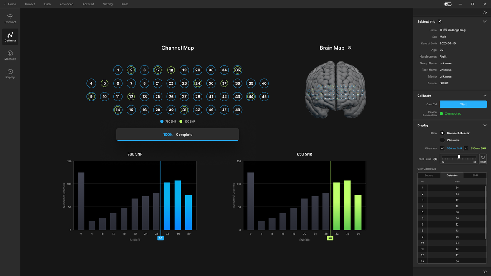491x276 pixels.
Task: Switch to the SNR results tab
Action: tap(475, 176)
